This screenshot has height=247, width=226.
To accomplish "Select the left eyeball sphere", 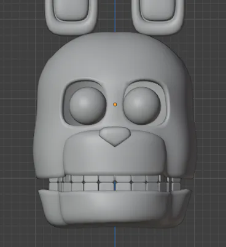I will 88,106.
